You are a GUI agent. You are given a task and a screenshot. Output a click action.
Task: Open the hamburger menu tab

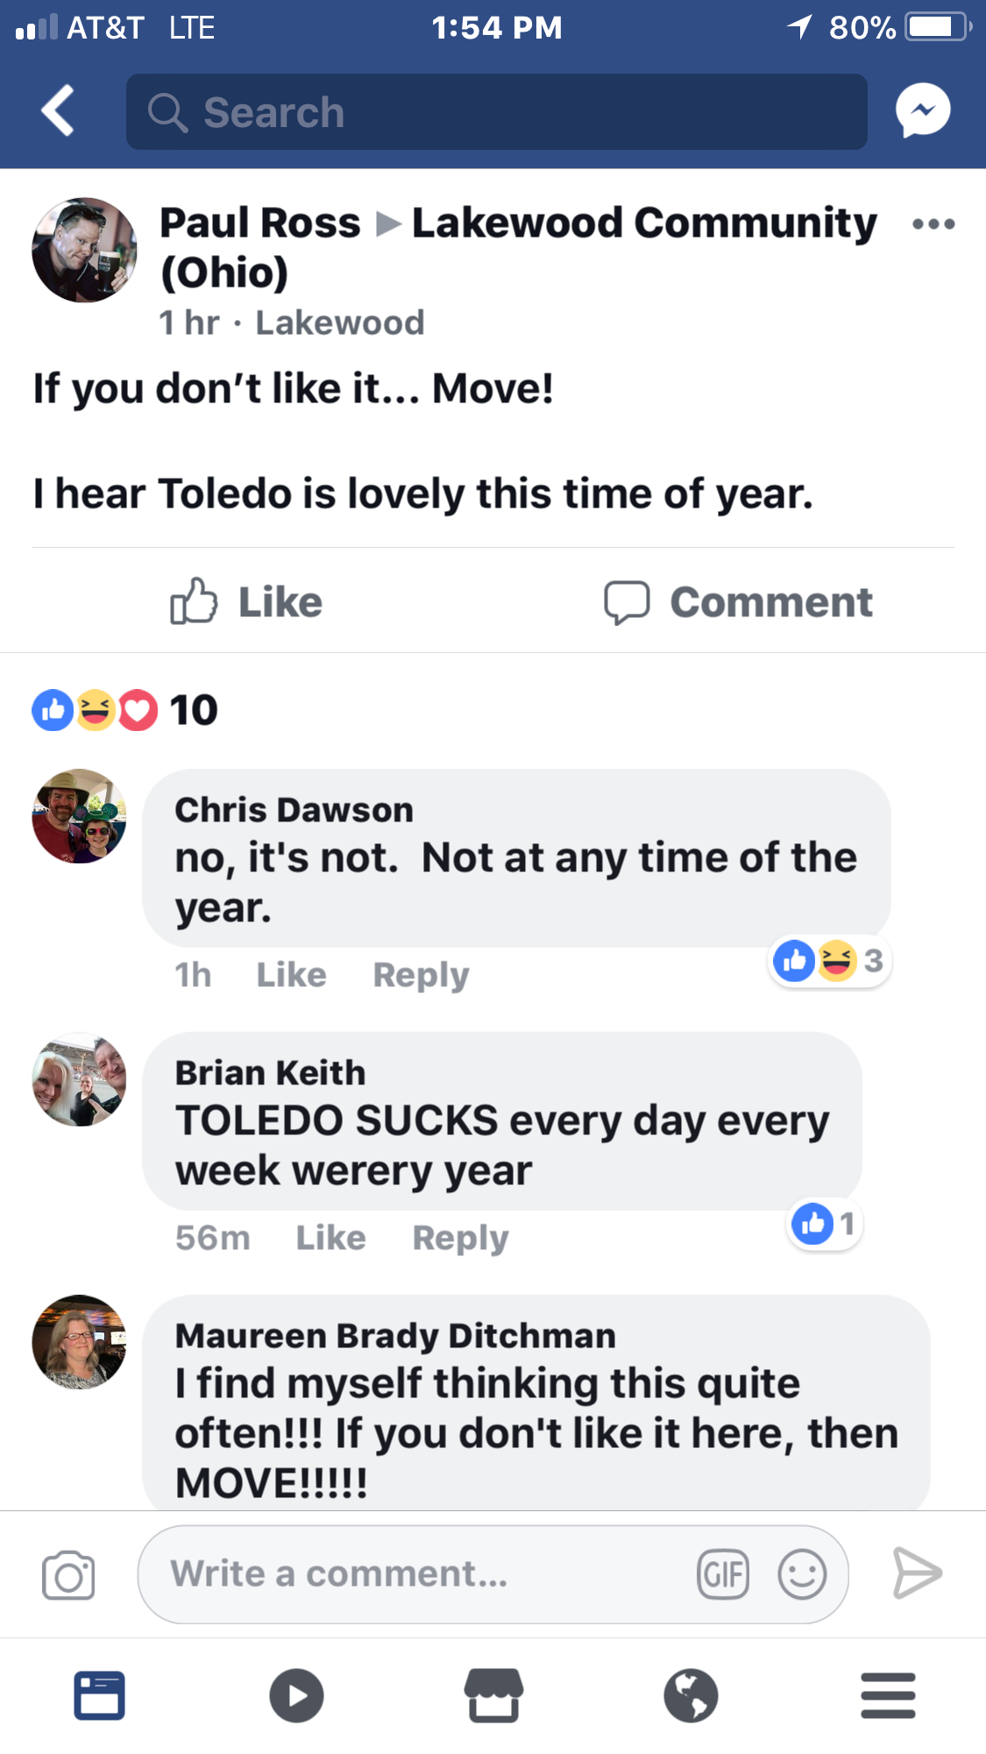pyautogui.click(x=888, y=1695)
